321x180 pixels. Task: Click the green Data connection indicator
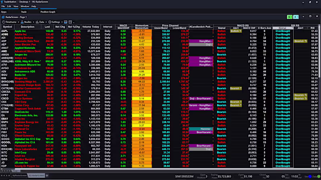point(319,176)
